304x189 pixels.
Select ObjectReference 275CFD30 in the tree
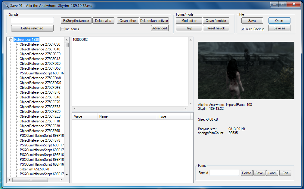pos(40,64)
